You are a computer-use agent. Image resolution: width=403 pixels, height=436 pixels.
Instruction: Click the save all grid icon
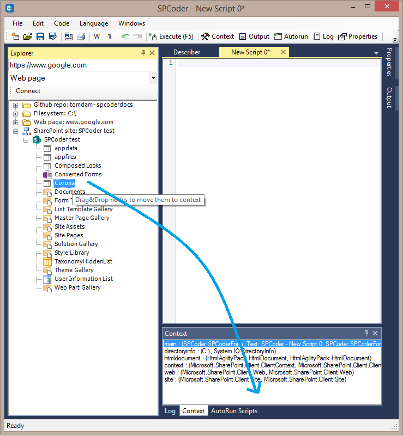(x=69, y=36)
